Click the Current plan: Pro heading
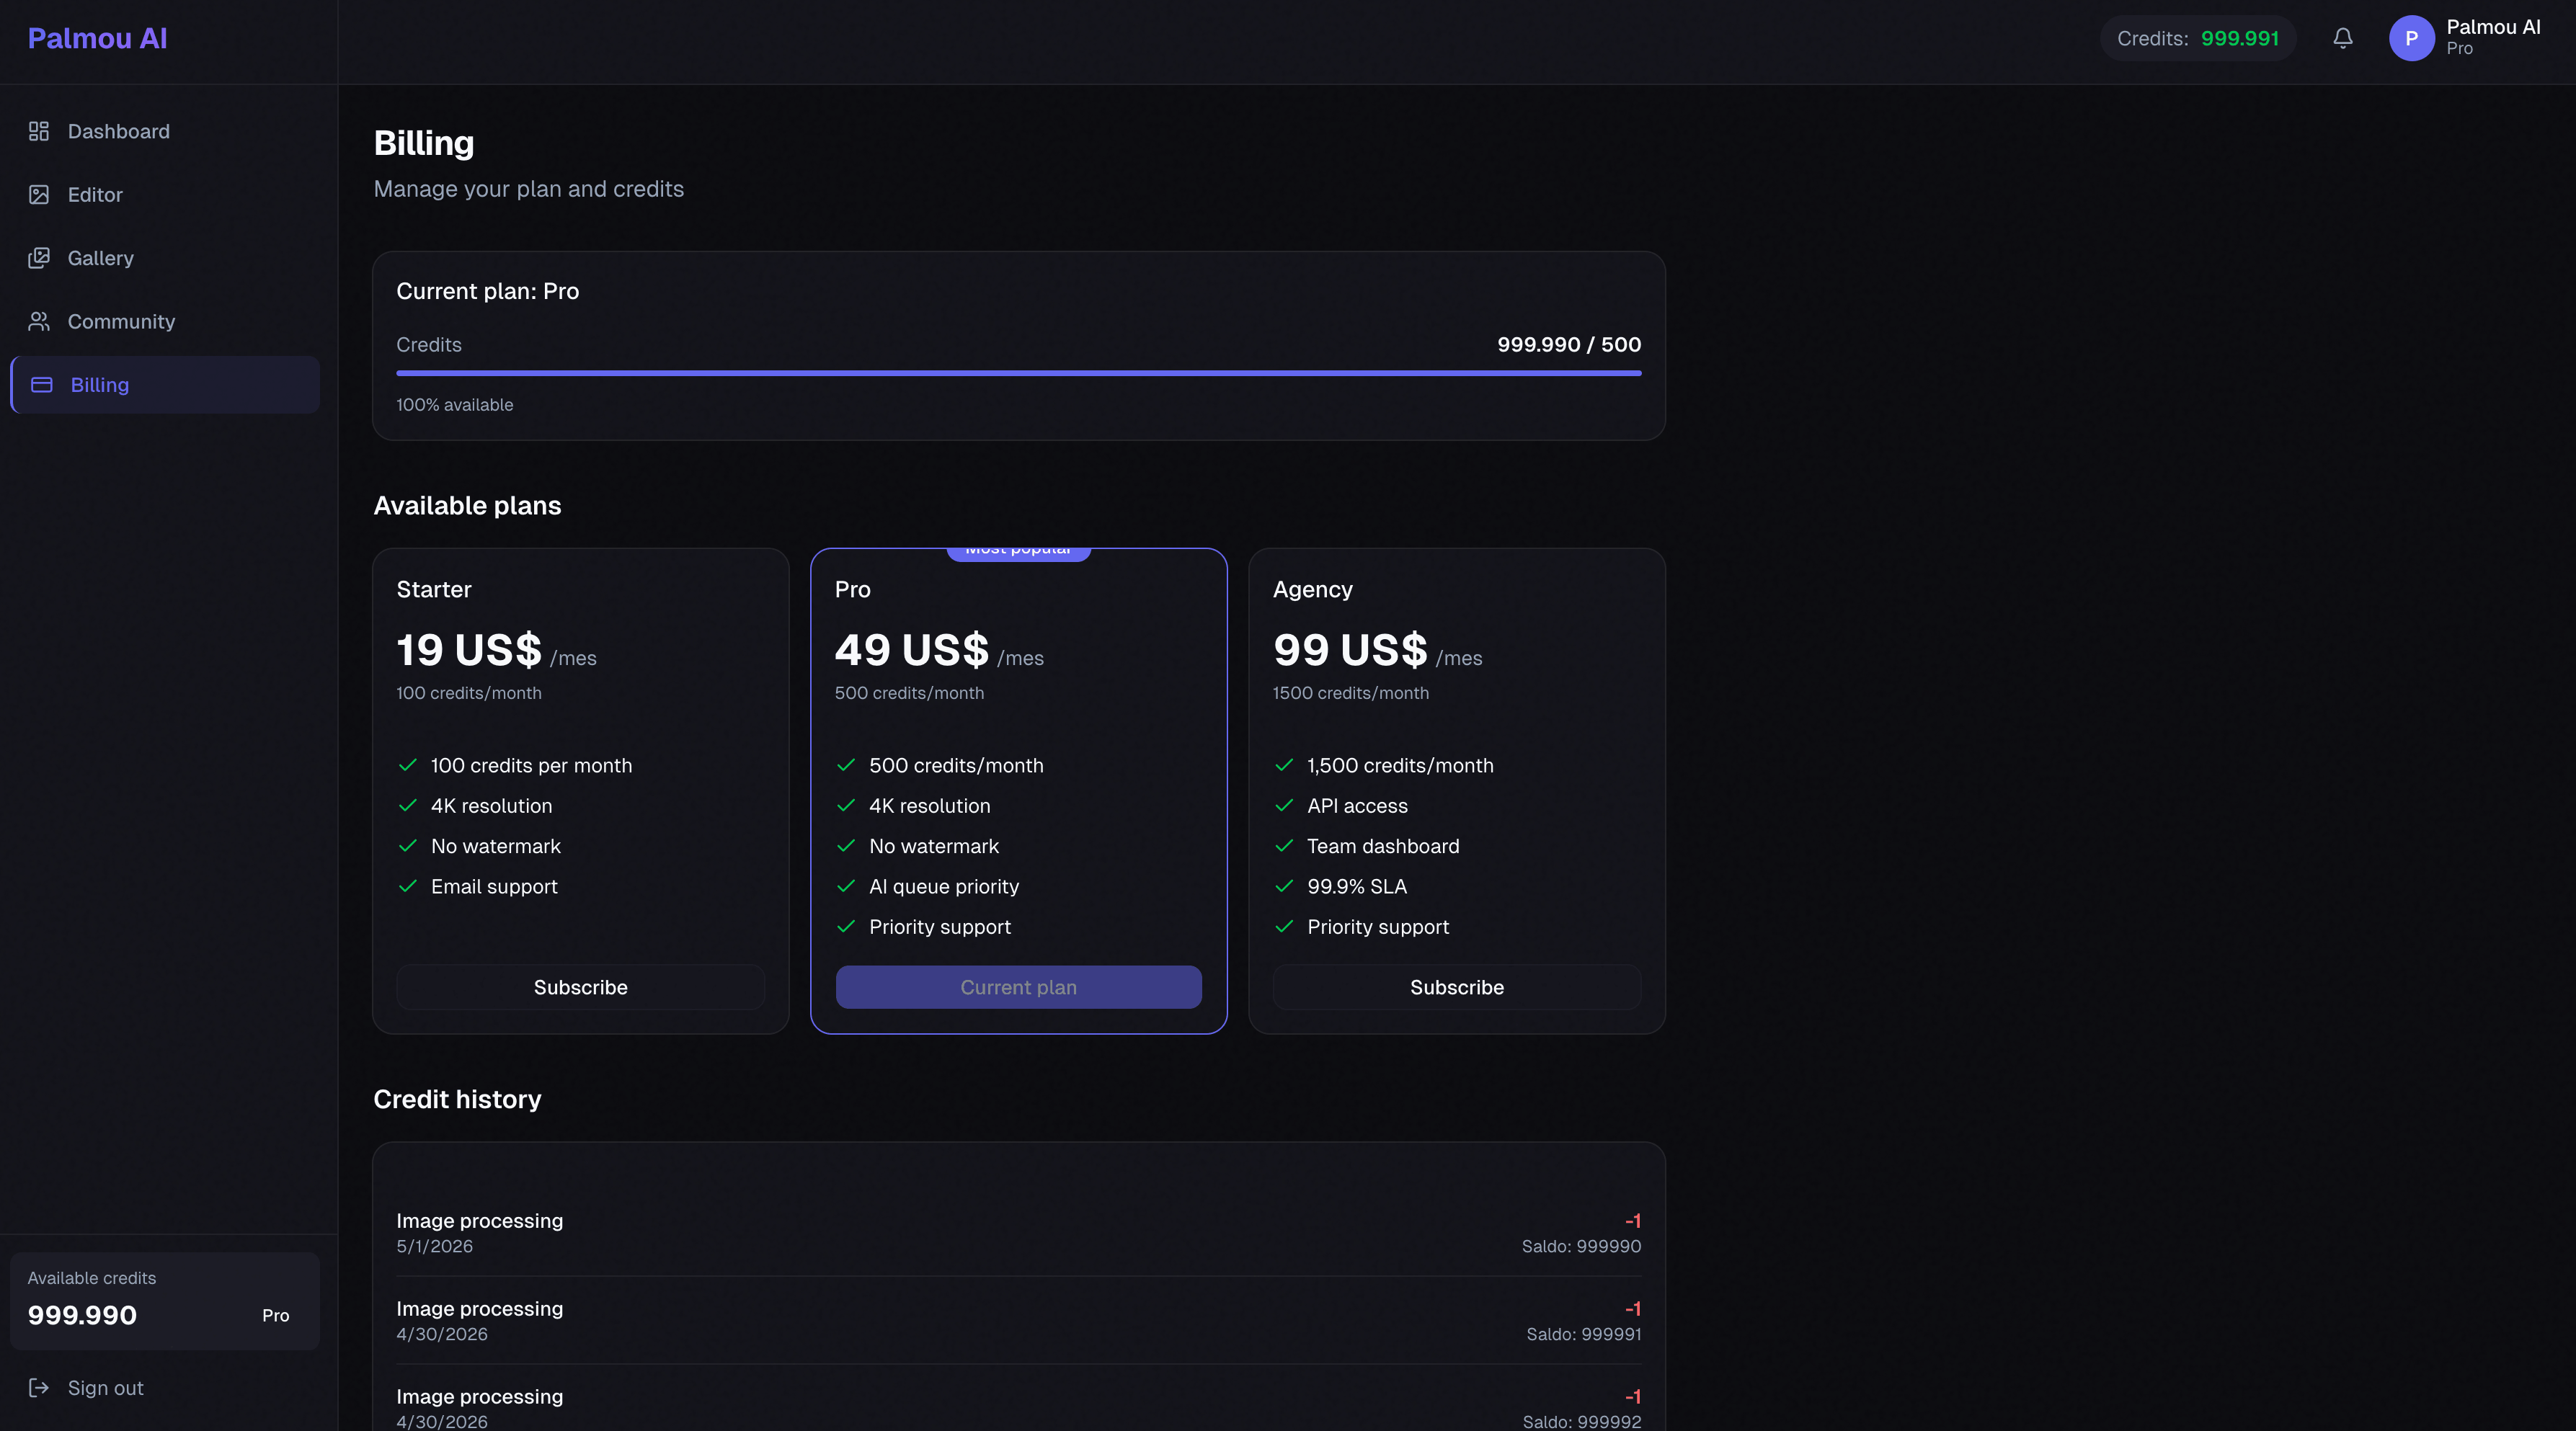The height and width of the screenshot is (1431, 2576). coord(487,291)
